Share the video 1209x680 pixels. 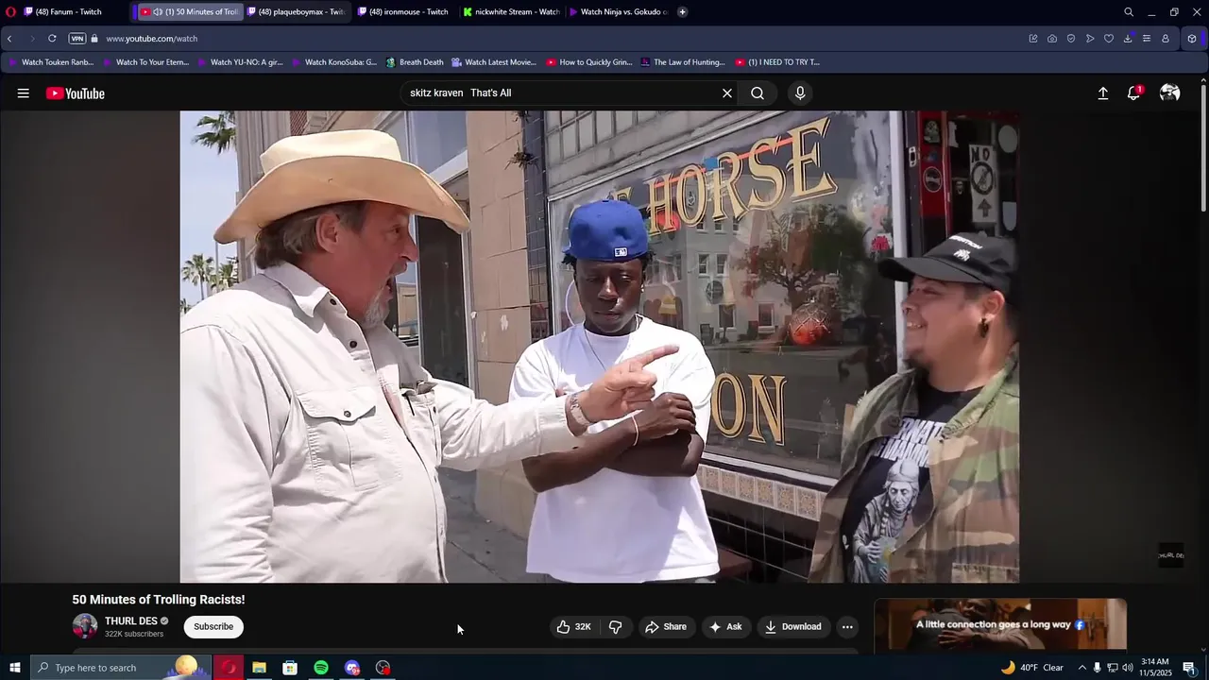pos(666,627)
